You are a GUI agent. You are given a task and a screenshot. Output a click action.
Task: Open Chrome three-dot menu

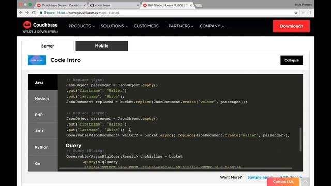pos(310,13)
